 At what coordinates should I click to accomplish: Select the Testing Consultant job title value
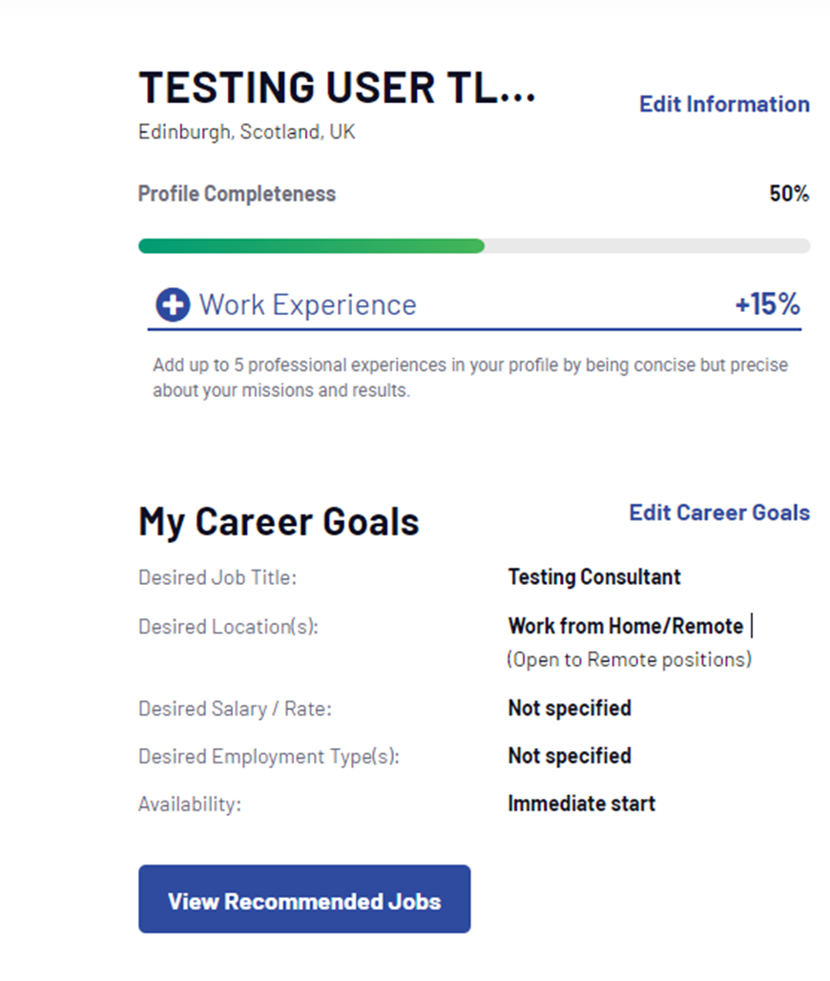pyautogui.click(x=594, y=577)
